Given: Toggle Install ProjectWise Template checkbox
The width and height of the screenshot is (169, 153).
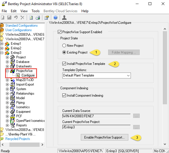Looking at the screenshot, I should tap(64, 64).
